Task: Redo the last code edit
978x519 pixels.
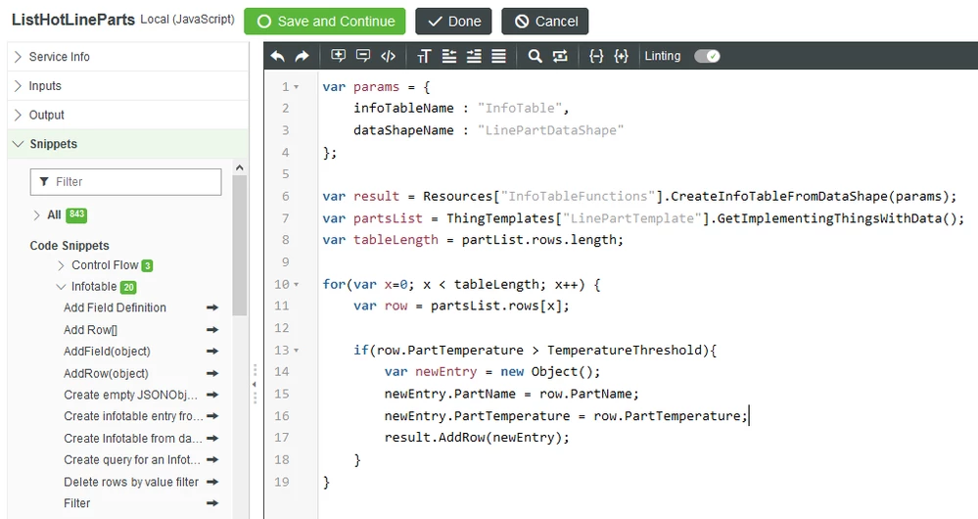Action: [302, 56]
